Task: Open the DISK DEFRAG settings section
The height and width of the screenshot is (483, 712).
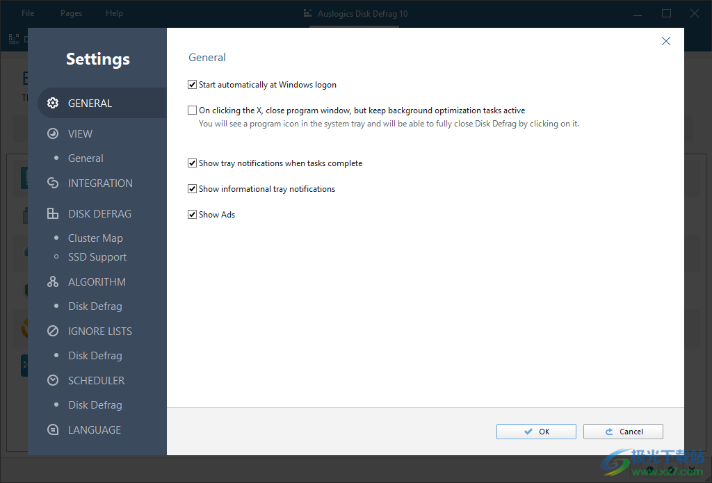Action: (x=100, y=214)
